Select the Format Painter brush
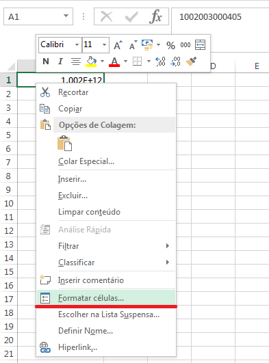This screenshot has width=269, height=363. point(192,62)
